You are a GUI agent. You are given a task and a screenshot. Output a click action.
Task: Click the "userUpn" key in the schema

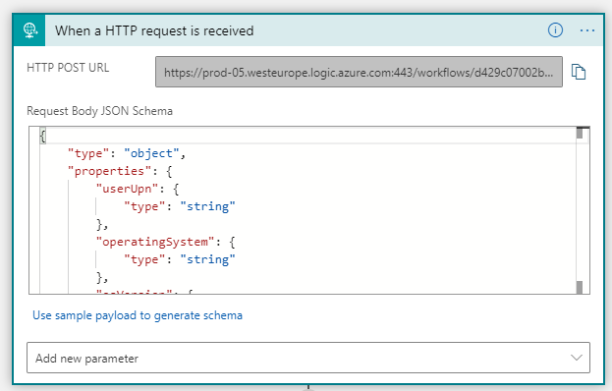click(128, 189)
